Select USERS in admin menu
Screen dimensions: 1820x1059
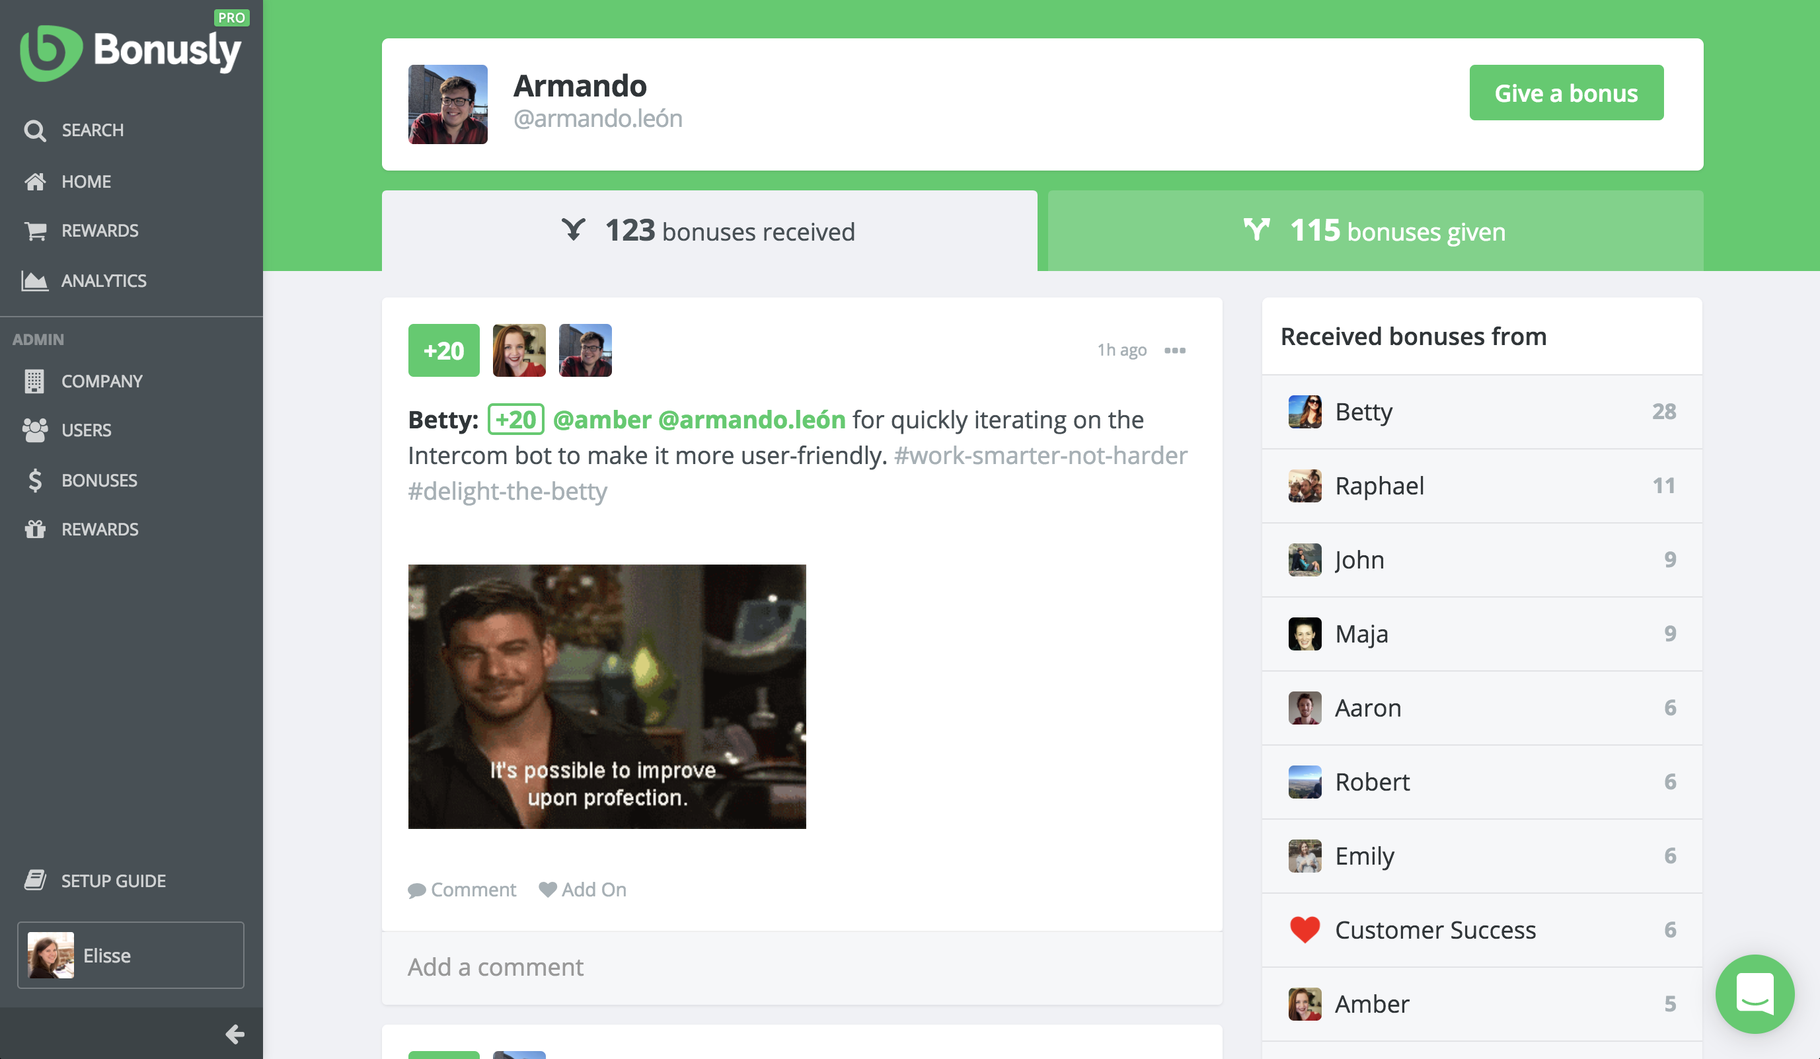(86, 430)
